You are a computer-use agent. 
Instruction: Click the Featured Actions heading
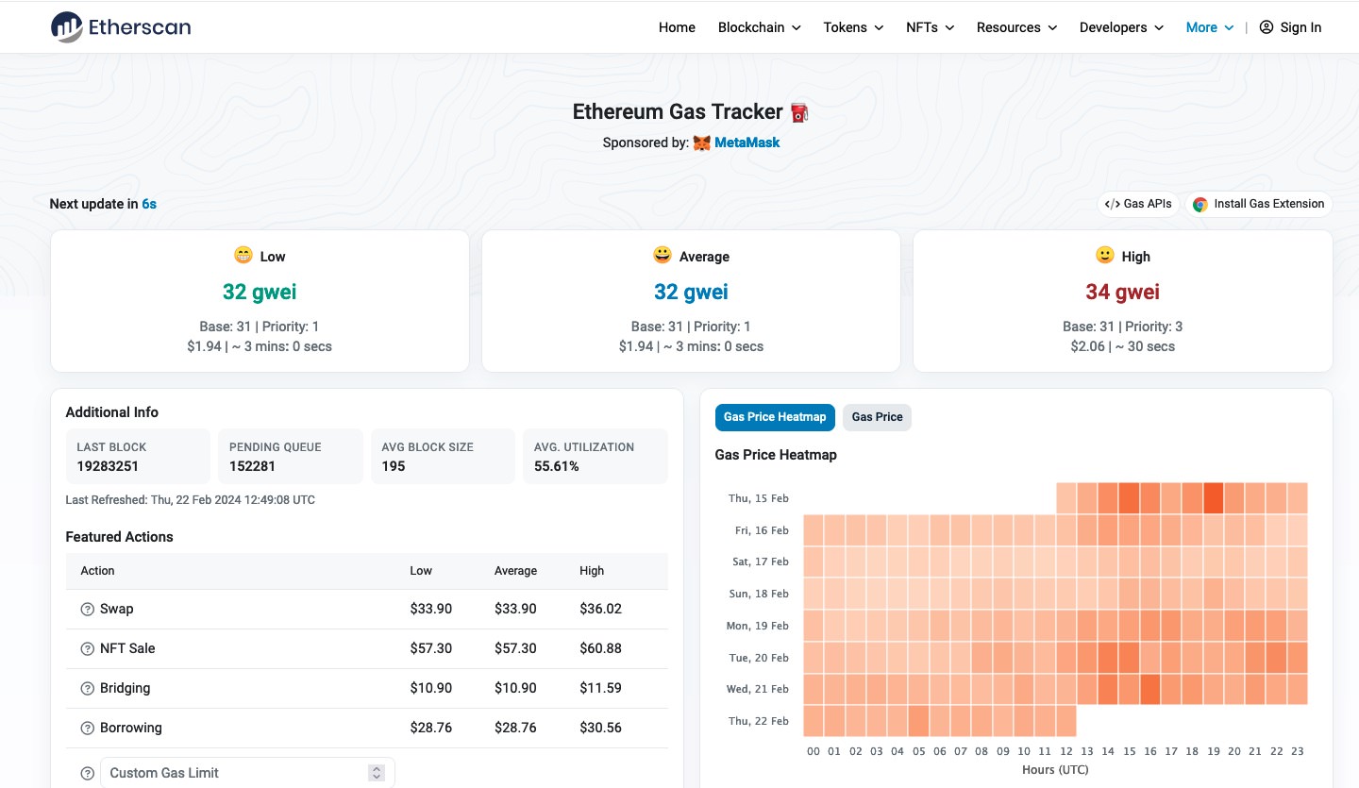click(119, 537)
